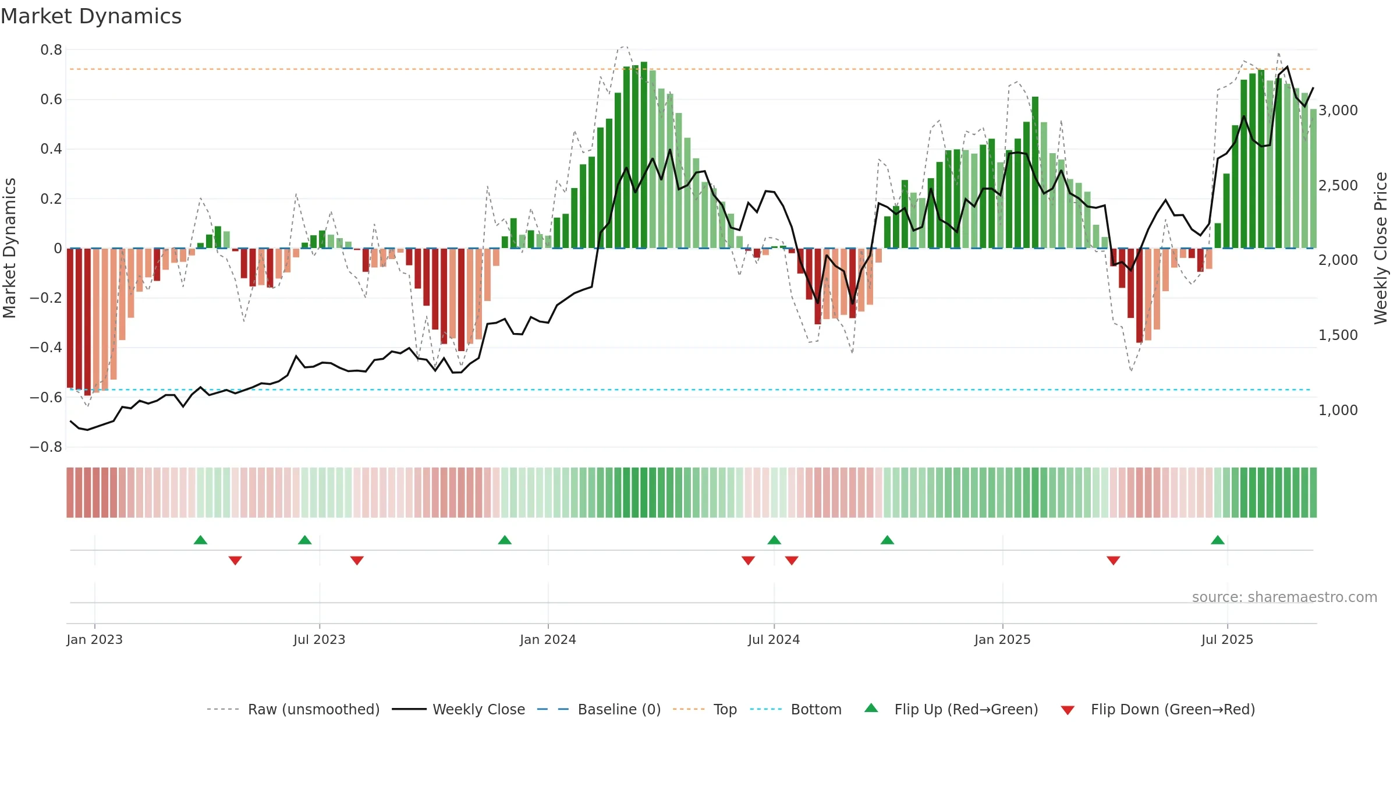The image size is (1397, 786).
Task: Click the −0.4 left axis tick
Action: [x=46, y=348]
